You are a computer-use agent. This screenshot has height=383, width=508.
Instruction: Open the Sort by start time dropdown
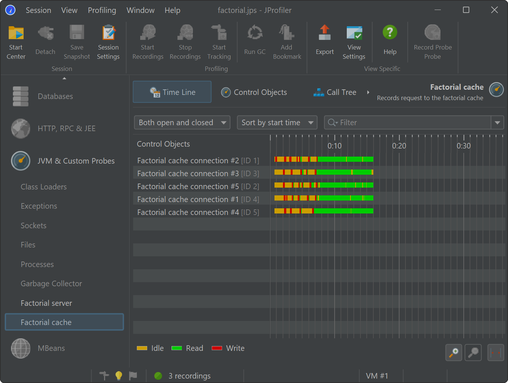[277, 123]
